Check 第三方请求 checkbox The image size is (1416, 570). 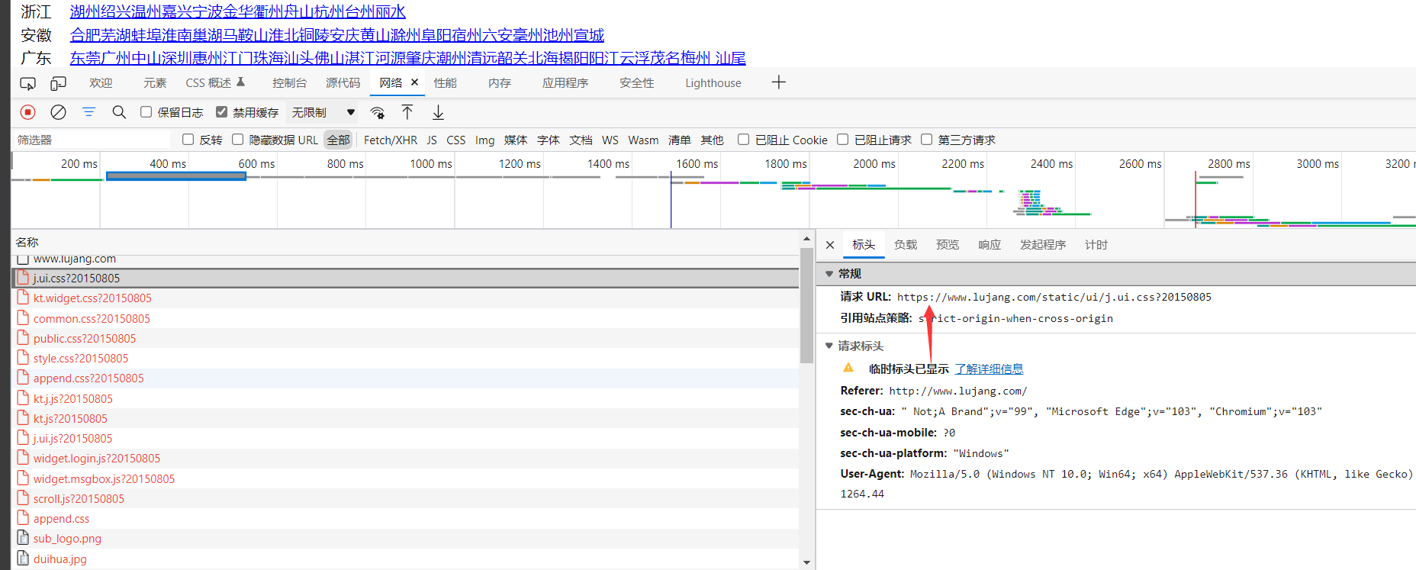pyautogui.click(x=926, y=140)
